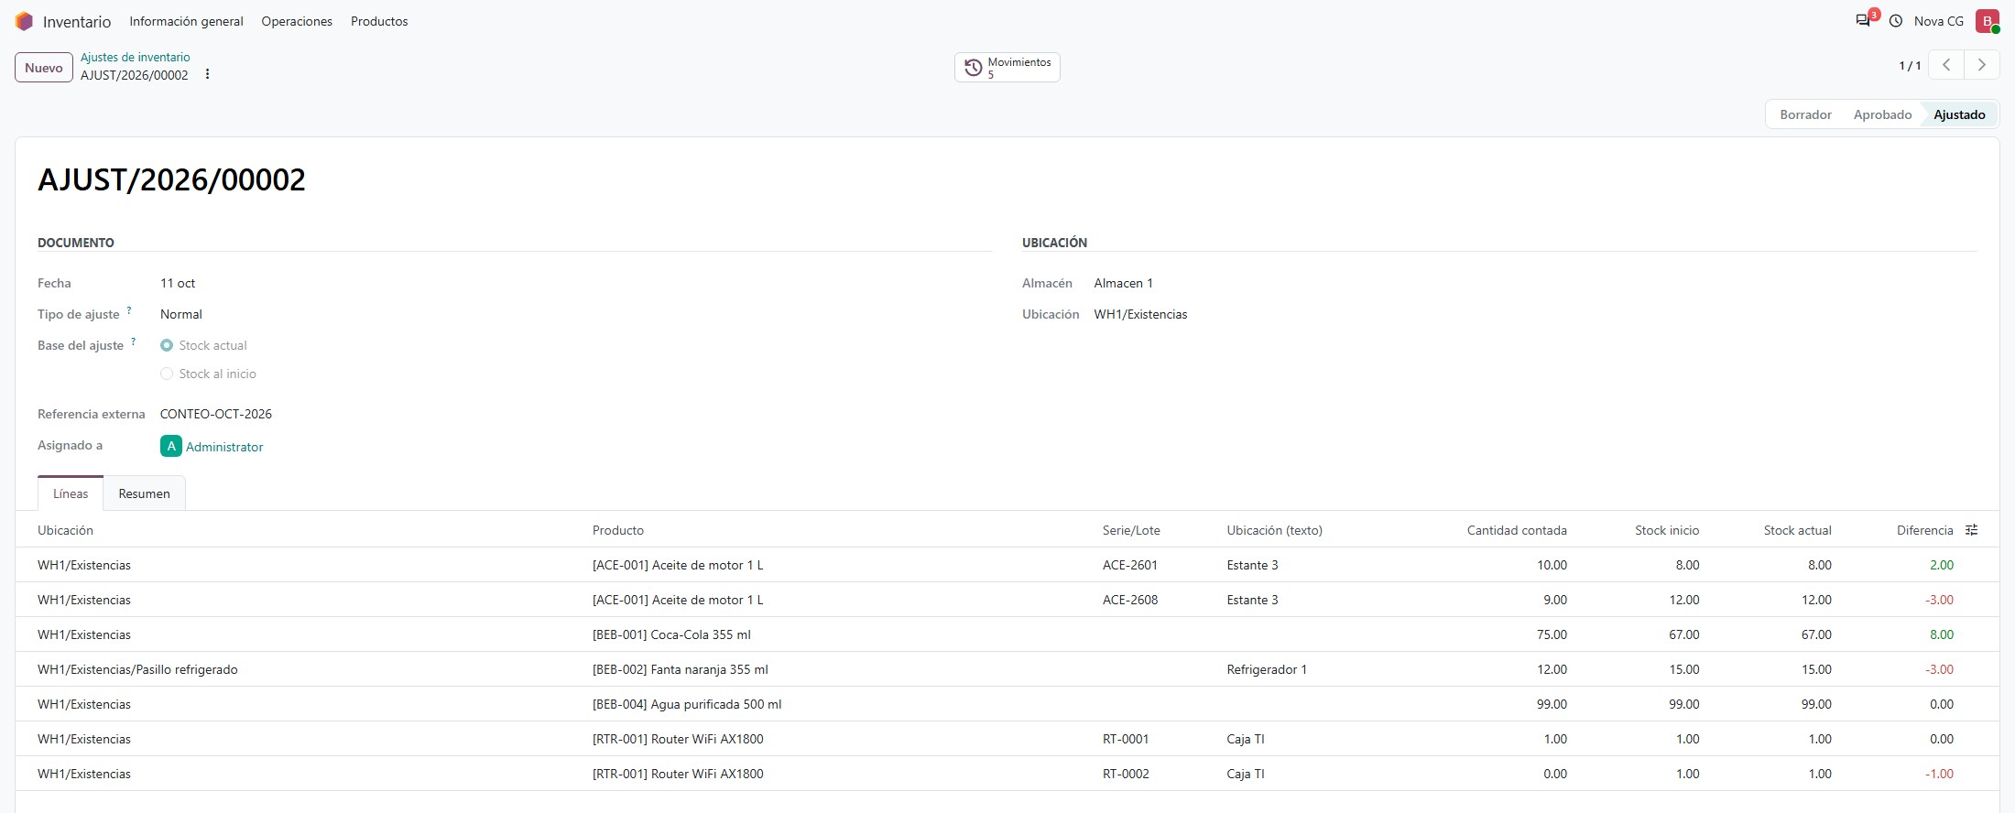Open the Operaciones menu

[x=297, y=21]
